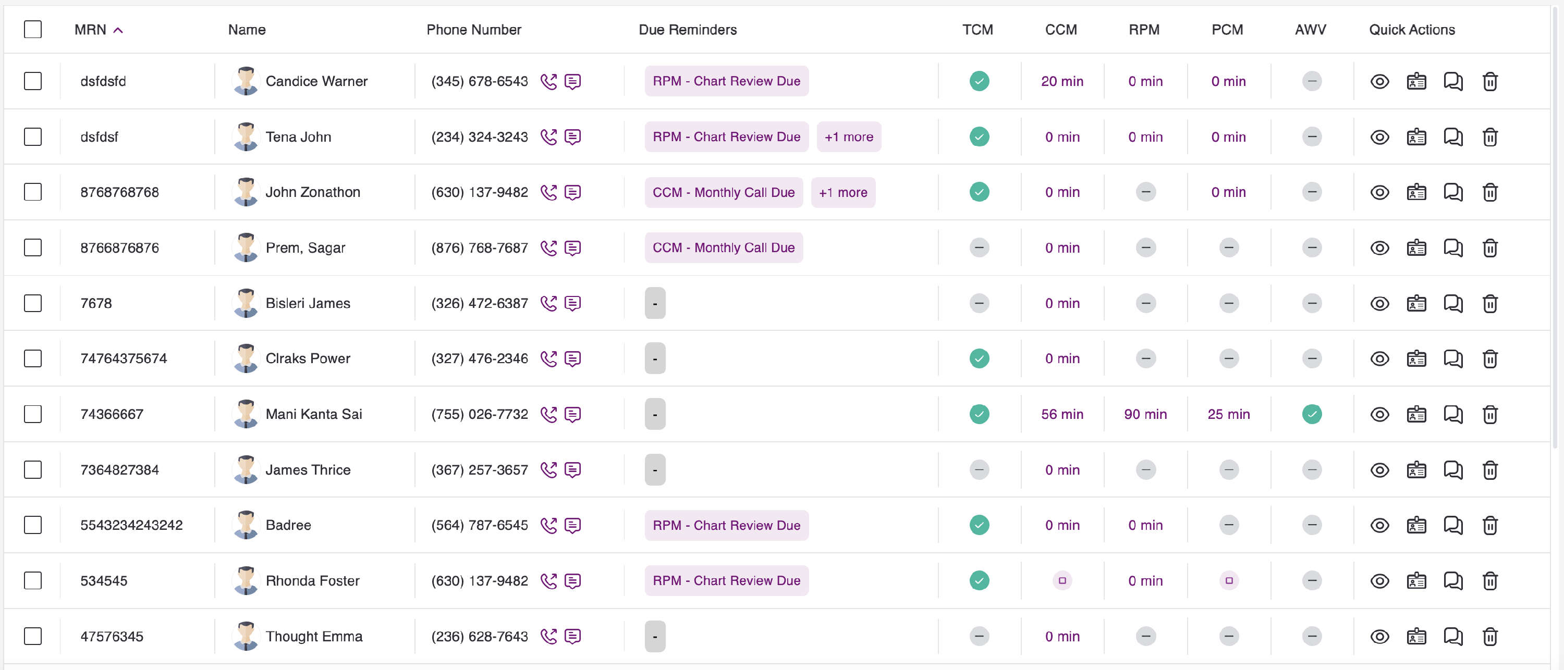Click CCM stop indicator for Rhonda Foster
Screen dimensions: 1564x670
click(x=1062, y=581)
